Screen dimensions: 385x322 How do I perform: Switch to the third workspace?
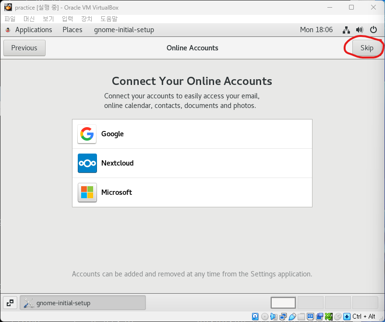(x=337, y=303)
